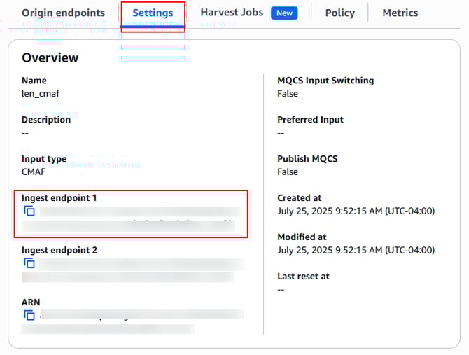
Task: Go to the Policy tab
Action: [x=339, y=13]
